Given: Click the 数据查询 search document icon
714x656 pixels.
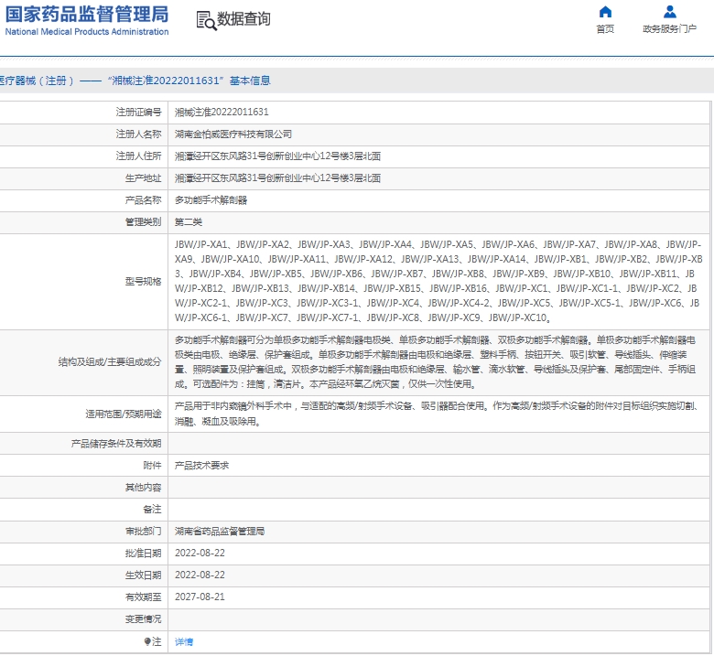Looking at the screenshot, I should point(206,21).
